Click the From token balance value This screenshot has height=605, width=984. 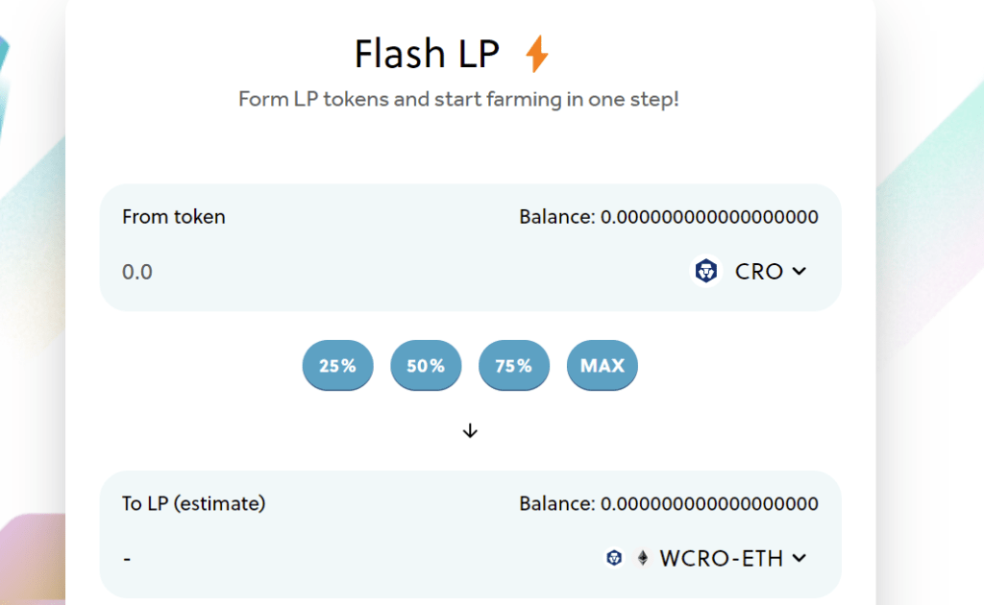pyautogui.click(x=709, y=217)
